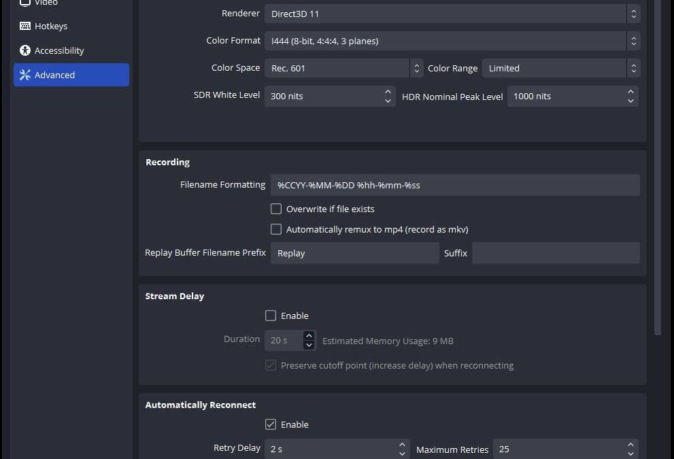The width and height of the screenshot is (674, 459).
Task: Click the Hotkeys keyboard icon in sidebar
Action: pyautogui.click(x=25, y=26)
